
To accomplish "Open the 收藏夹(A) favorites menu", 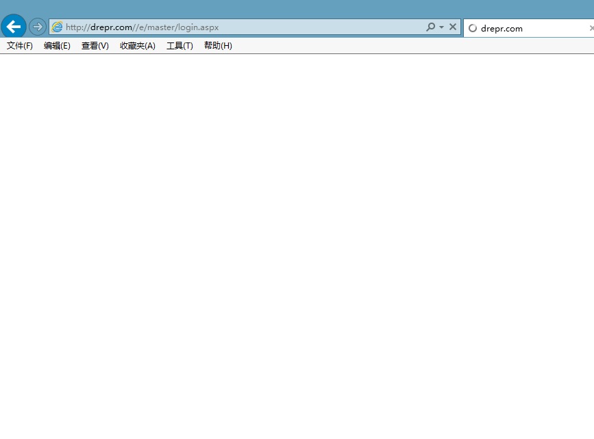I will click(x=137, y=46).
